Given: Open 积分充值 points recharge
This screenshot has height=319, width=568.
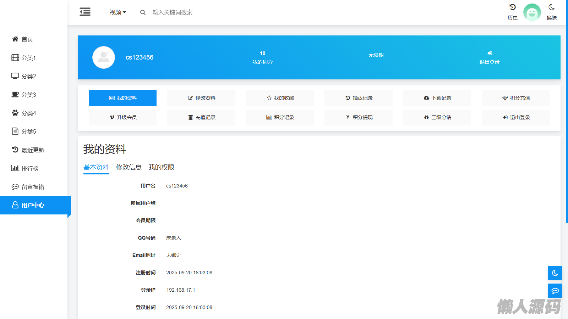Looking at the screenshot, I should pos(515,98).
